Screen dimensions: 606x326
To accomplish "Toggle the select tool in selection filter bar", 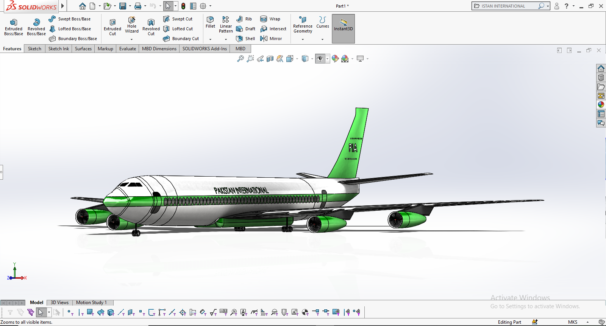I will coord(41,312).
